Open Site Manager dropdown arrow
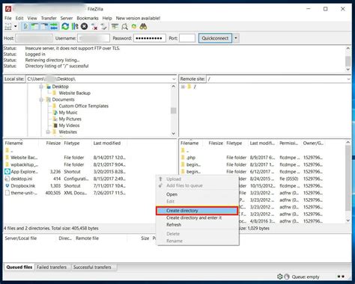This screenshot has height=284, width=355. 16,26
